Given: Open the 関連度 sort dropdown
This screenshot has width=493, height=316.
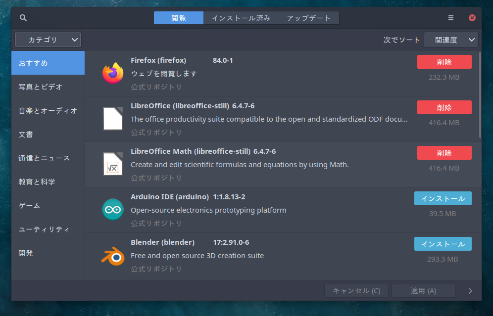Looking at the screenshot, I should pyautogui.click(x=451, y=40).
